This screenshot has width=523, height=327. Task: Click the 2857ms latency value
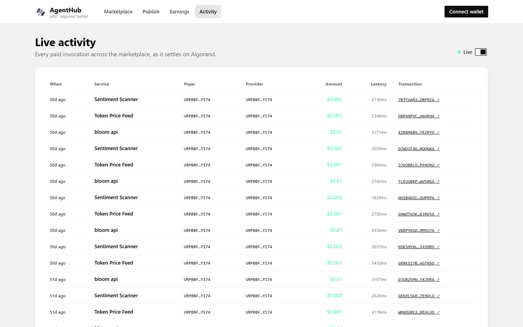point(379,247)
